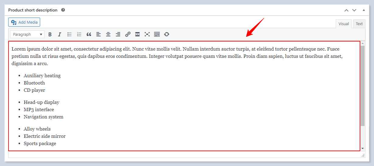Insert a numbered list
Screen dimensions: 374x166
[79, 35]
